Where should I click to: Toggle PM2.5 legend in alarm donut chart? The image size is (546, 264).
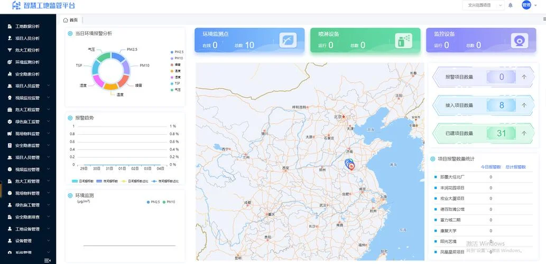coord(177,52)
